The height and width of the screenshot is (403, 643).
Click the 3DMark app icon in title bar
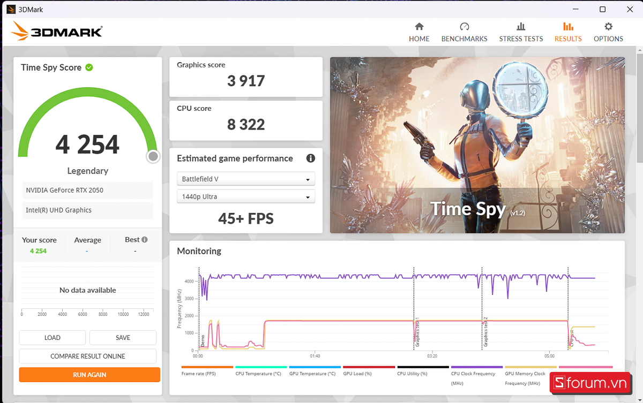point(11,9)
